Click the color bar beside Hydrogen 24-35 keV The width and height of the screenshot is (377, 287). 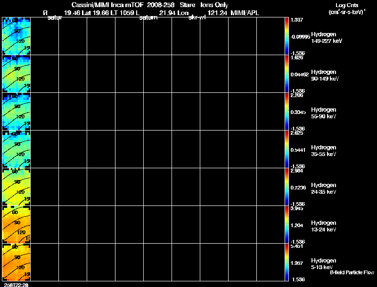tap(287, 187)
